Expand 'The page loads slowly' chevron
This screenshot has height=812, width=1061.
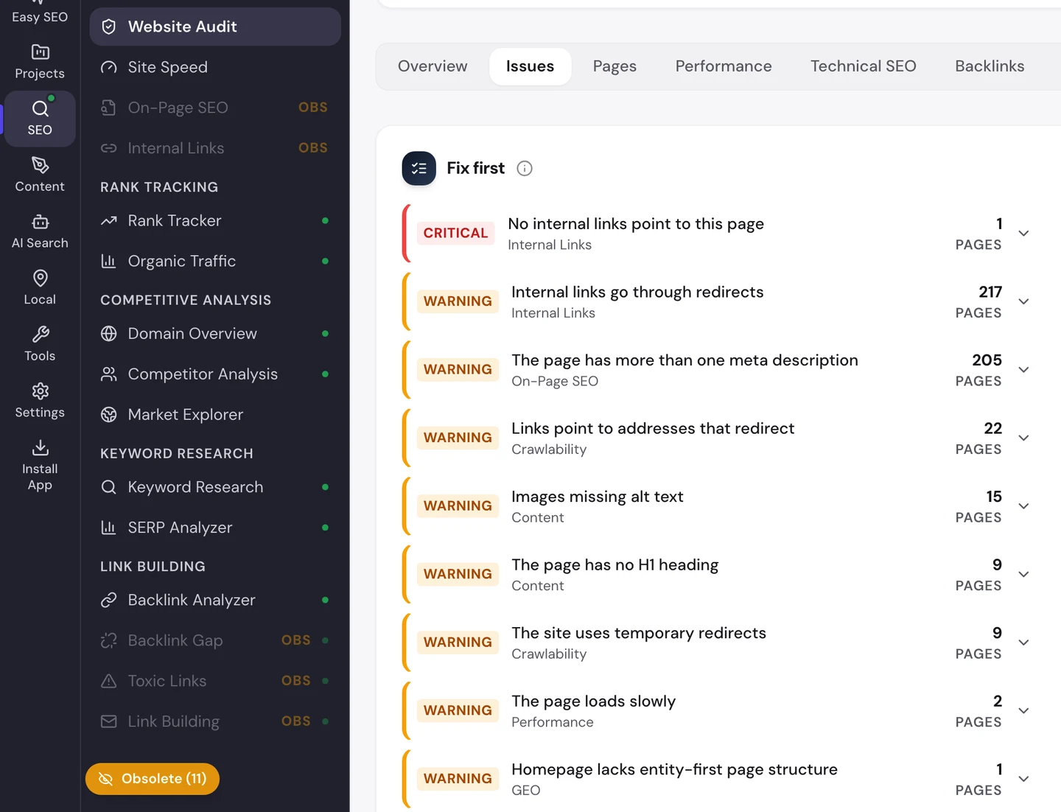coord(1023,711)
